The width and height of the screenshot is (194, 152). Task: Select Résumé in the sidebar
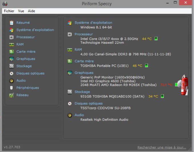(23, 23)
